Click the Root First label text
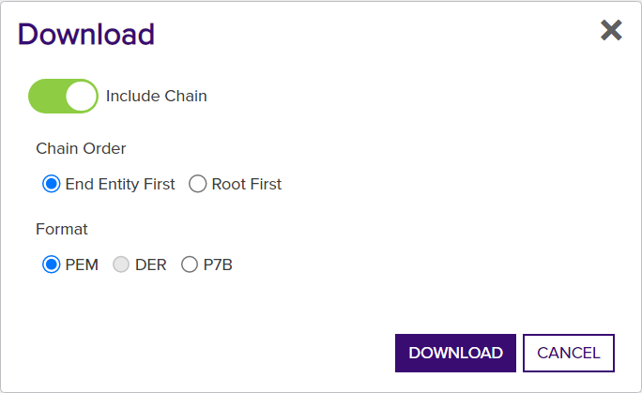Screen dimensions: 642x393 pos(247,184)
